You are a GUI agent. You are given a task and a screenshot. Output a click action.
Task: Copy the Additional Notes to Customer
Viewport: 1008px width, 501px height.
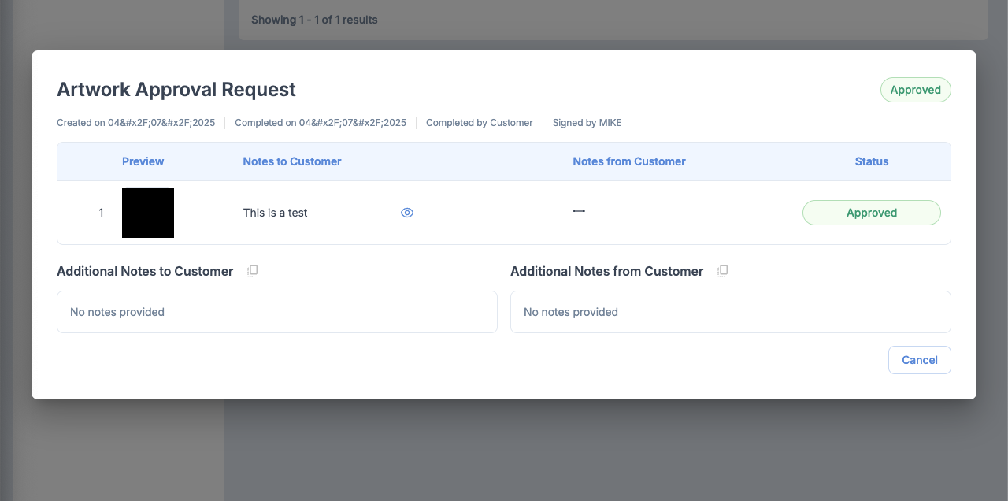[x=252, y=271]
